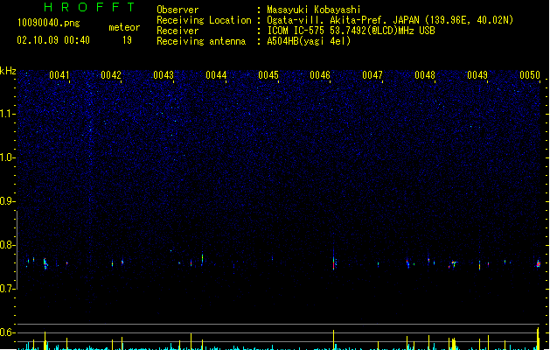
Task: Click the kHz axis unit label
Action: tap(8, 71)
